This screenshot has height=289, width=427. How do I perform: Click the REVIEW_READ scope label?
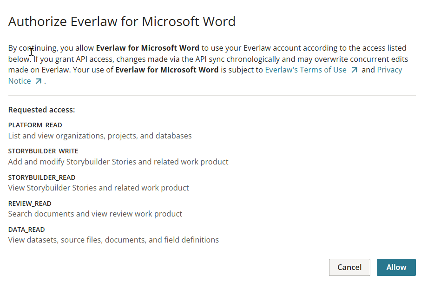pos(30,204)
